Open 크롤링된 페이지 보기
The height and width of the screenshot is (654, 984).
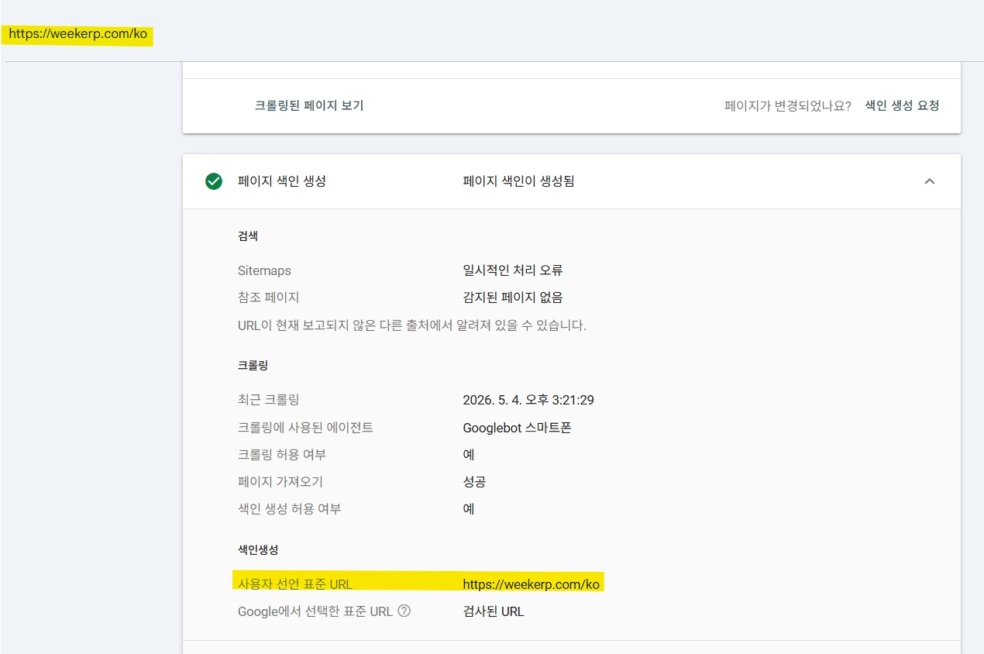click(x=309, y=105)
